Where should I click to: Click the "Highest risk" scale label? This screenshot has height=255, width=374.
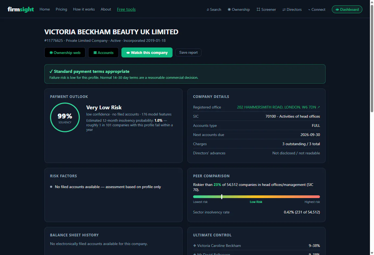(312, 202)
